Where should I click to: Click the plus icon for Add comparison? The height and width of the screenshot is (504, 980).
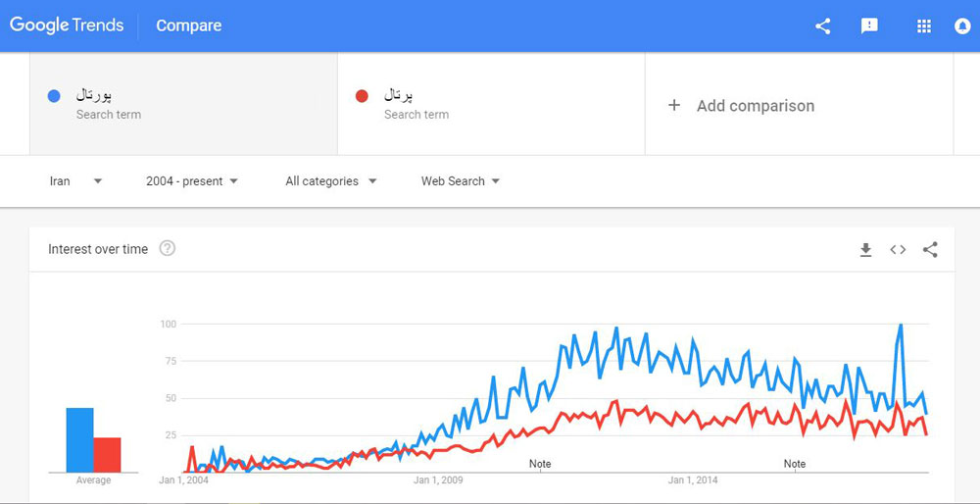click(674, 106)
